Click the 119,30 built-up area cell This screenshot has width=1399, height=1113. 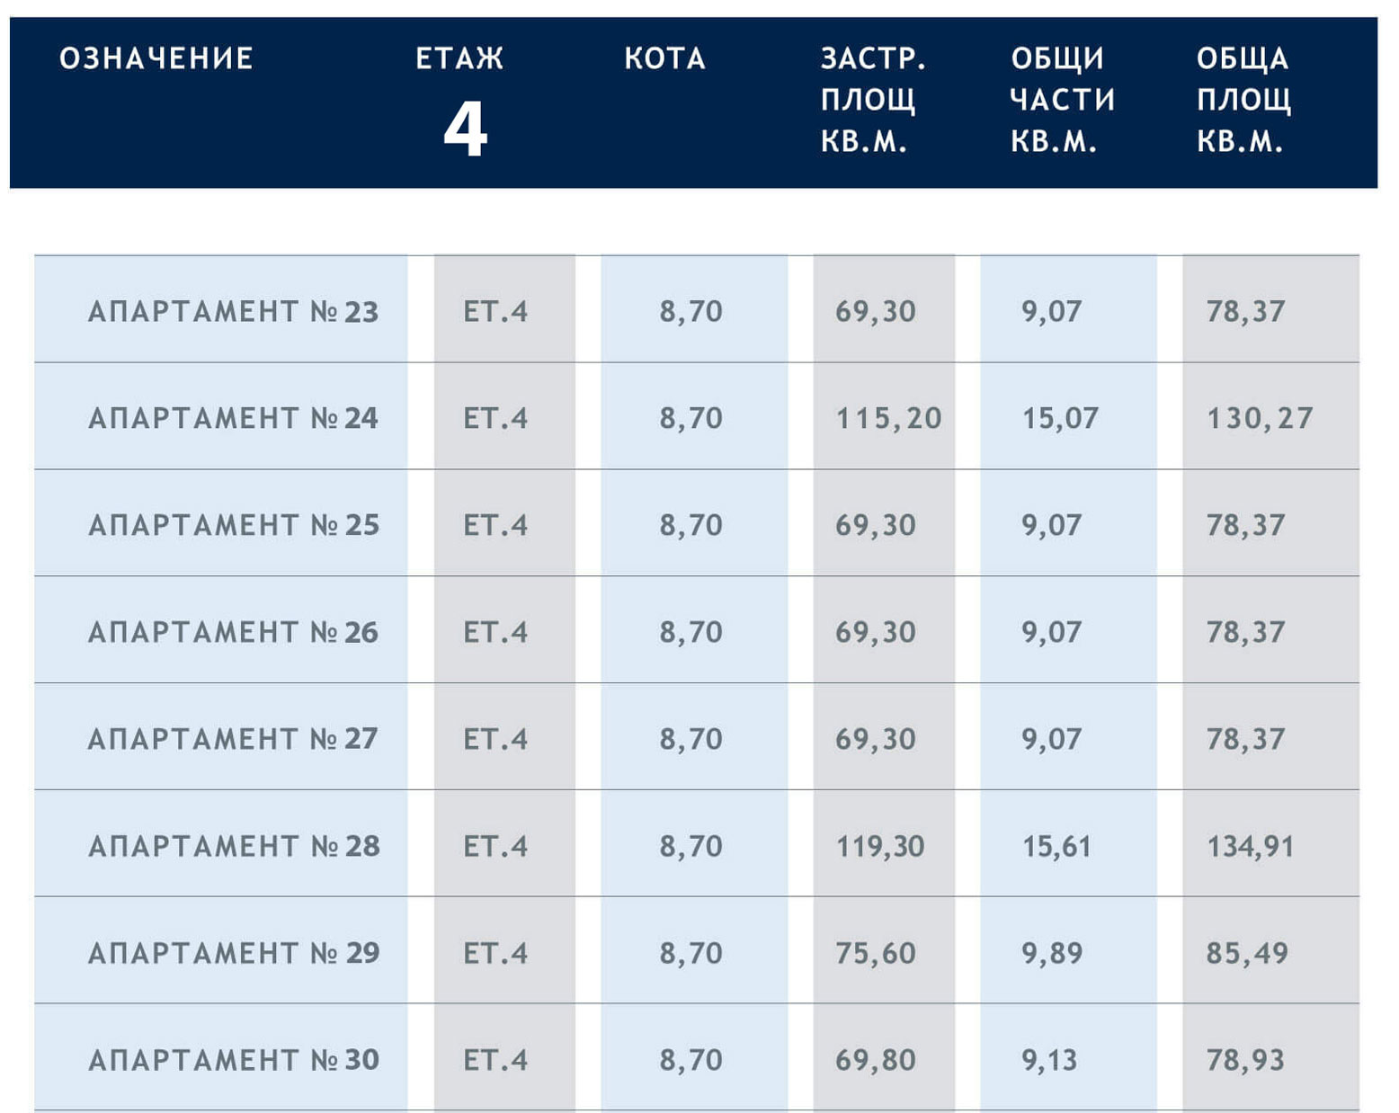point(880,846)
